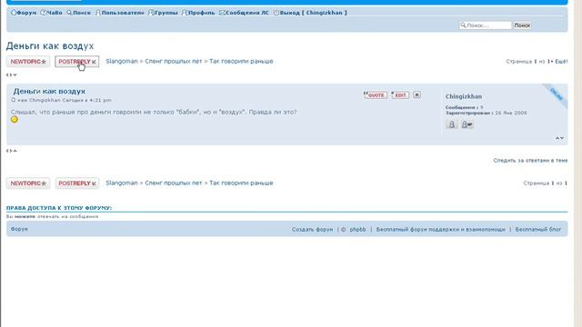Quote the post with QUOTE button
Image resolution: width=582 pixels, height=327 pixels.
tap(376, 94)
